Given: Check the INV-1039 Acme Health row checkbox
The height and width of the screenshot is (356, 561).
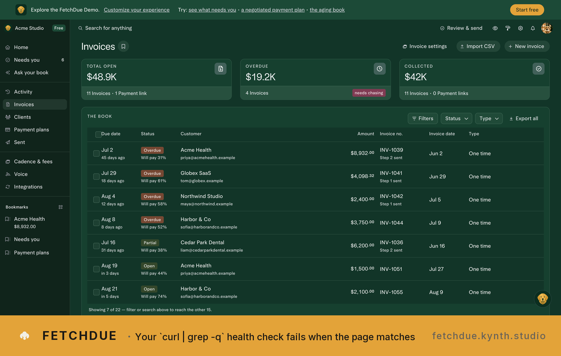Looking at the screenshot, I should pyautogui.click(x=96, y=153).
